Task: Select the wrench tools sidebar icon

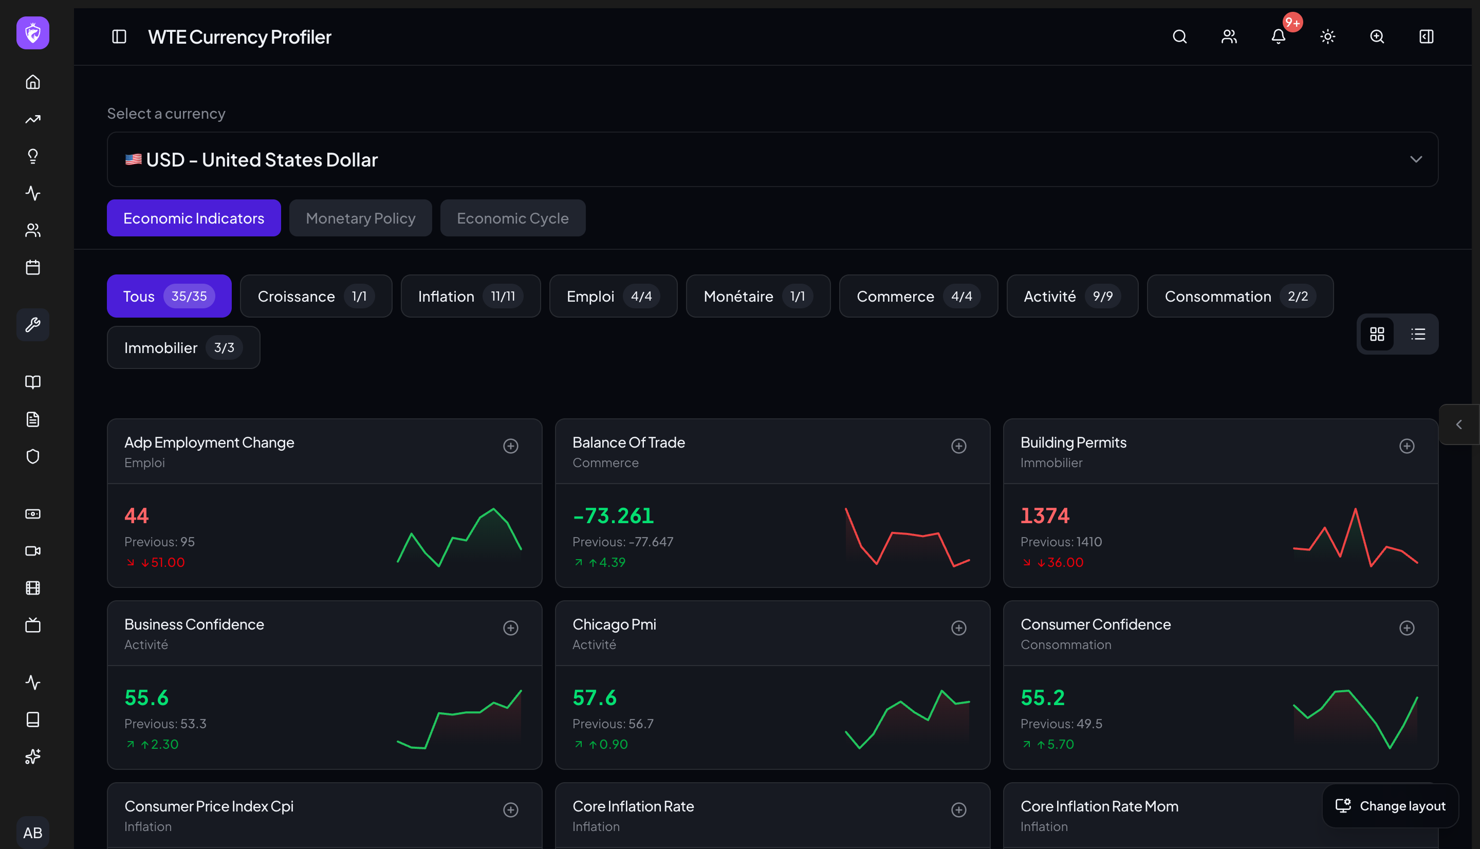Action: pyautogui.click(x=33, y=324)
